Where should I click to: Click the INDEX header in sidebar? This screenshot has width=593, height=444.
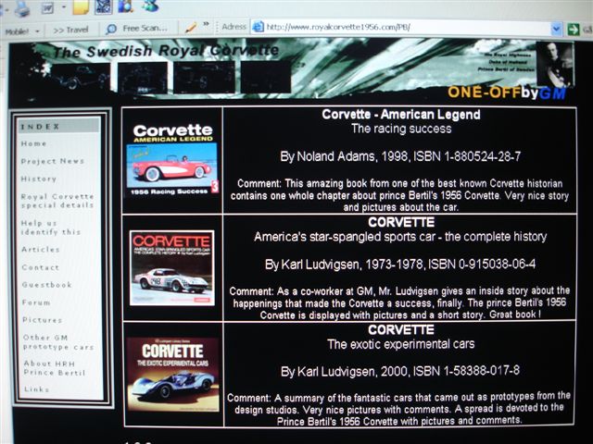coord(58,126)
